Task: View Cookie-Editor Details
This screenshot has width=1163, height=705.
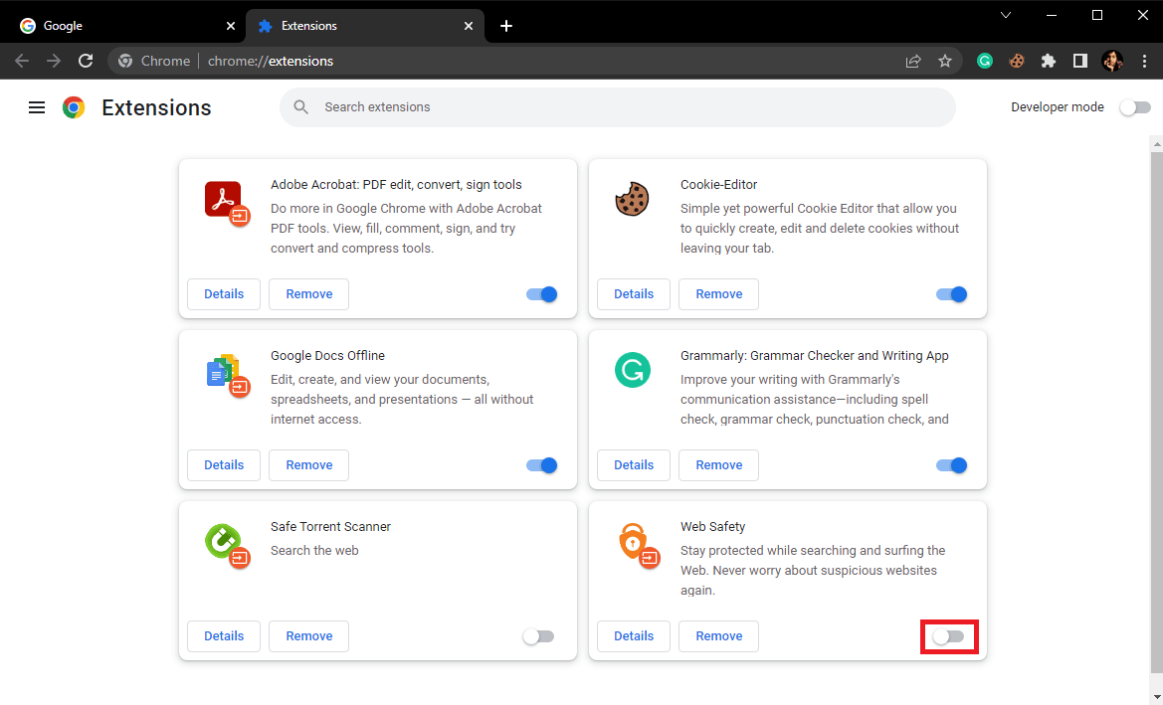Action: pyautogui.click(x=634, y=294)
